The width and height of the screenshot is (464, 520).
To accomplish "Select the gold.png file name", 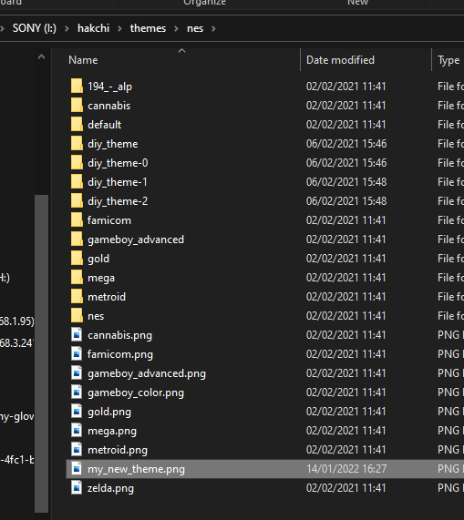I will (x=109, y=412).
